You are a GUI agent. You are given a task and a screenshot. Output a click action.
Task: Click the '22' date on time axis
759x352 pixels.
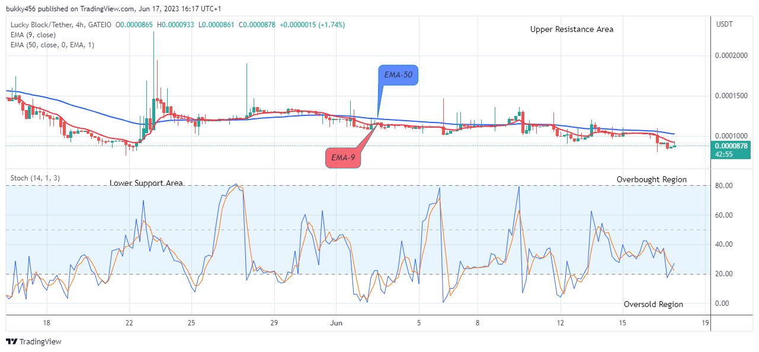click(x=129, y=323)
